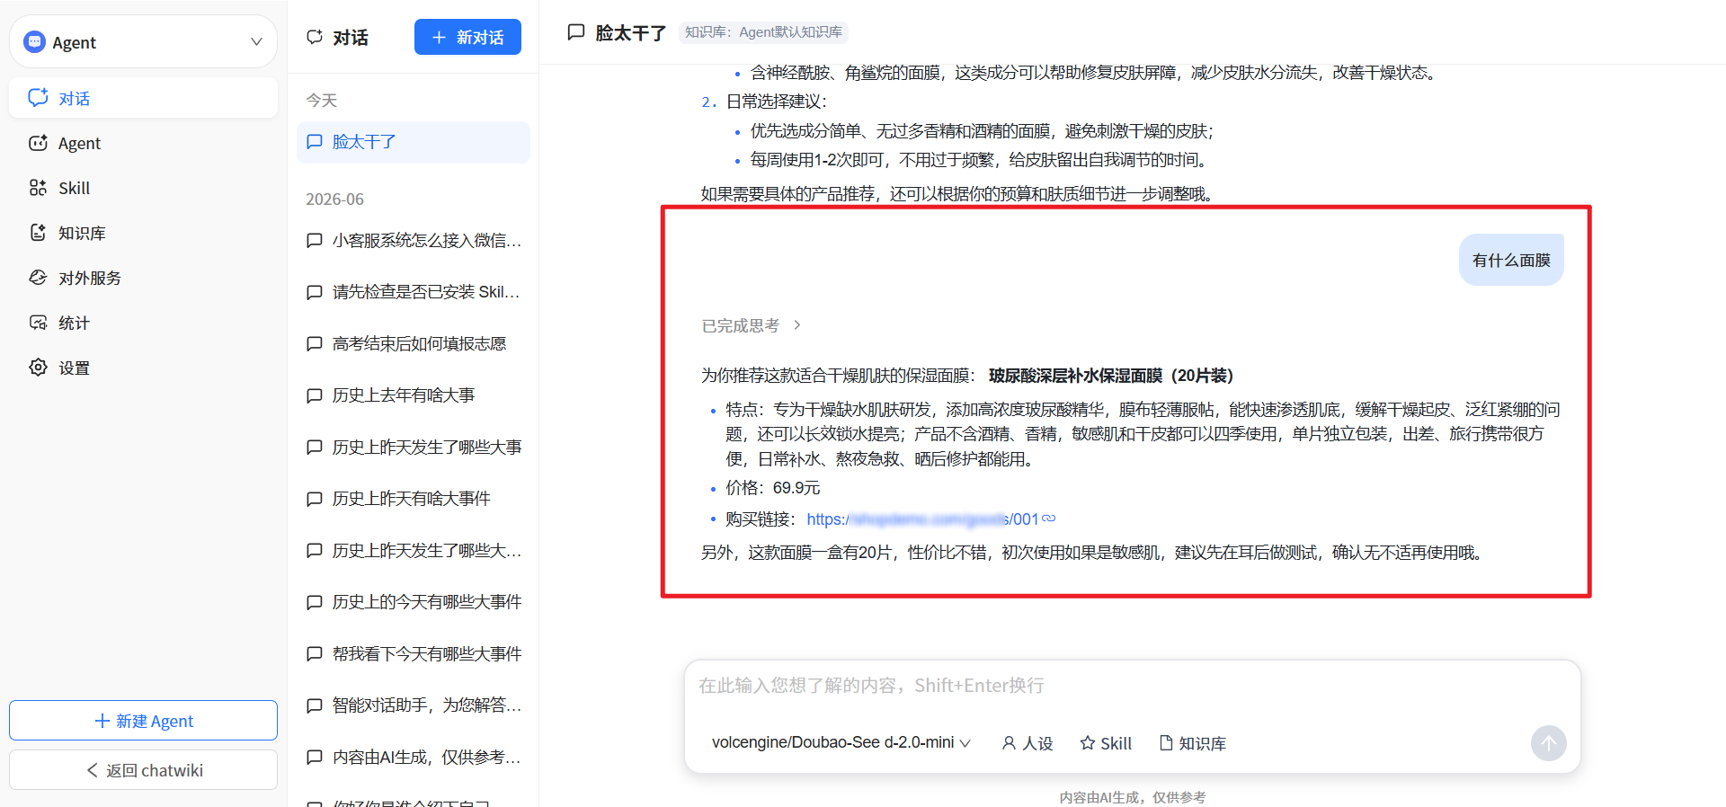Viewport: 1726px width, 807px height.
Task: Expand the 已完成思考 section
Action: coord(751,325)
